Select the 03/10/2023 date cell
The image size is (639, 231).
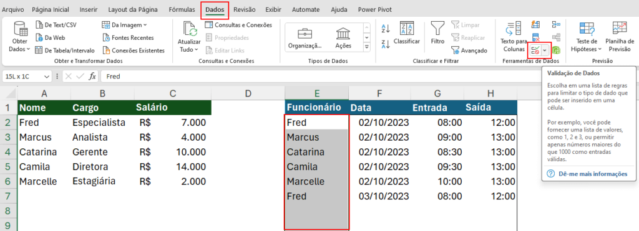(379, 196)
